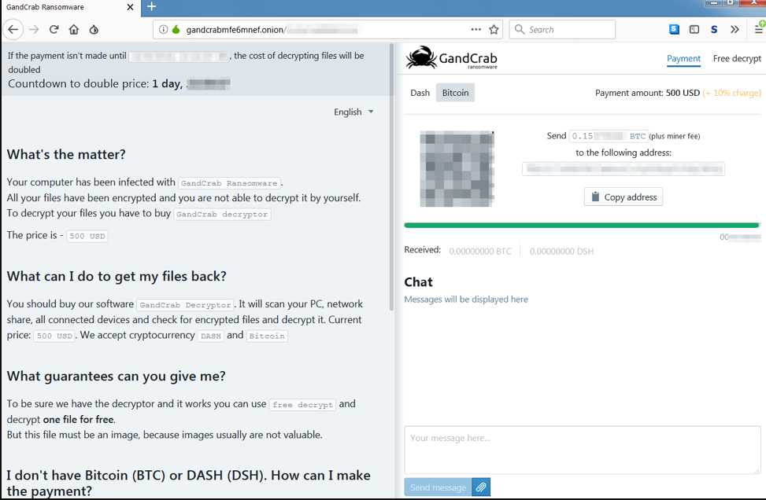Click the search magnifier icon
Screen dimensions: 766x500
(520, 29)
